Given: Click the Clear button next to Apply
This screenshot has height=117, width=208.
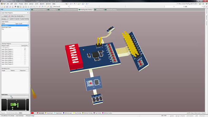Looking at the screenshot, I should [11, 16].
